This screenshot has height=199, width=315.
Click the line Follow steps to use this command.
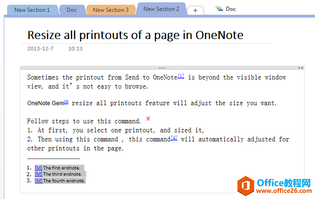(x=84, y=121)
